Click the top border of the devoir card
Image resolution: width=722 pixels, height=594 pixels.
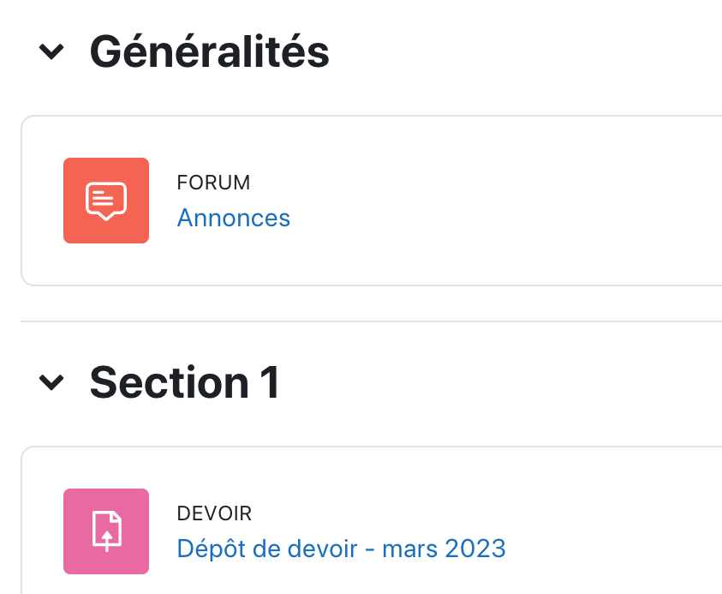click(x=368, y=447)
